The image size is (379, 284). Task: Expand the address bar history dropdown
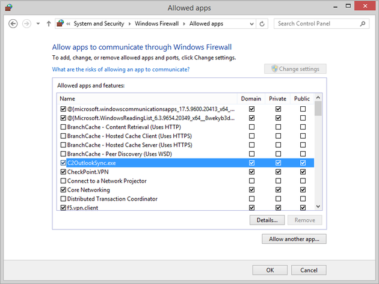click(x=251, y=23)
